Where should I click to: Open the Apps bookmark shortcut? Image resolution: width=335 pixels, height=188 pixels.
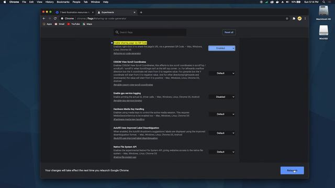pyautogui.click(x=48, y=24)
